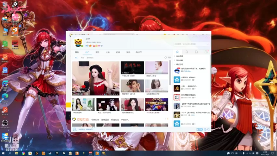This screenshot has height=156, width=277.
Task: Change online status via green check badge
Action: pyautogui.click(x=82, y=46)
